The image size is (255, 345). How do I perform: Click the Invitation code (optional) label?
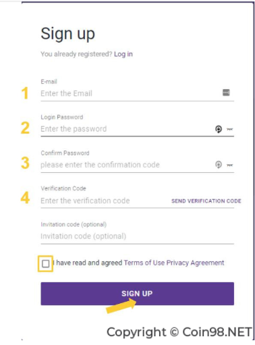pos(74,224)
